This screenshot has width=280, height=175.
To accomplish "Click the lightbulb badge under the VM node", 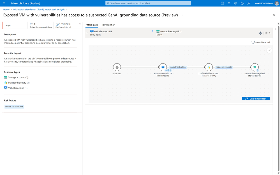I will 168,70.
